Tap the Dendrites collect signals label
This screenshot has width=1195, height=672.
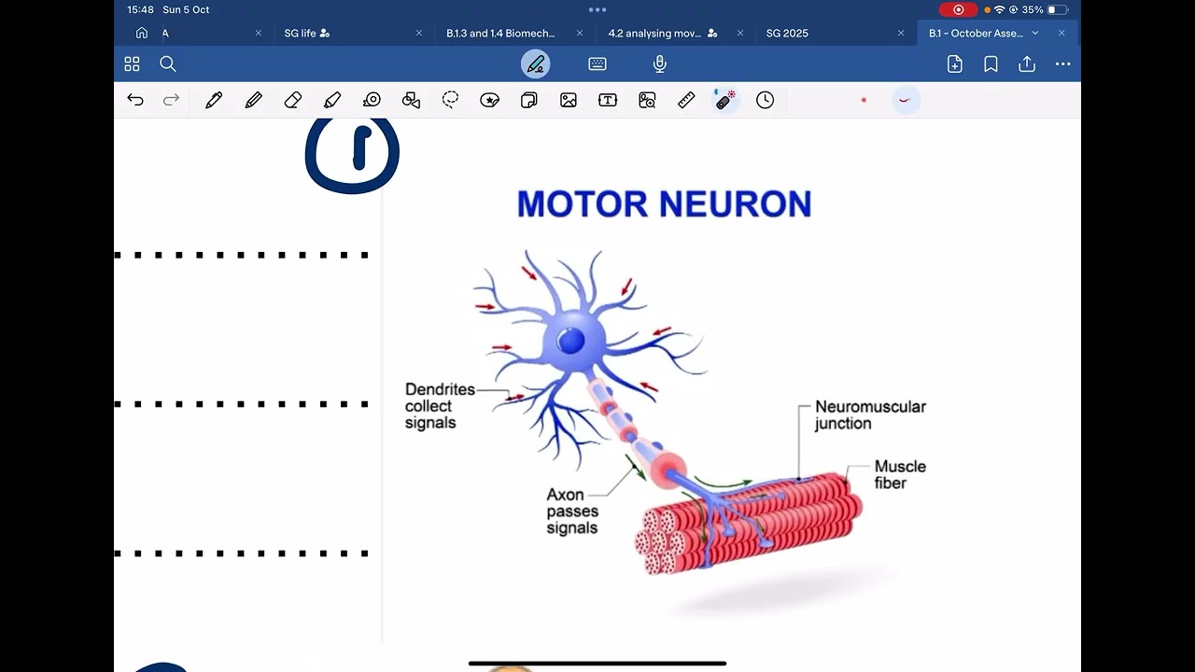click(x=440, y=406)
